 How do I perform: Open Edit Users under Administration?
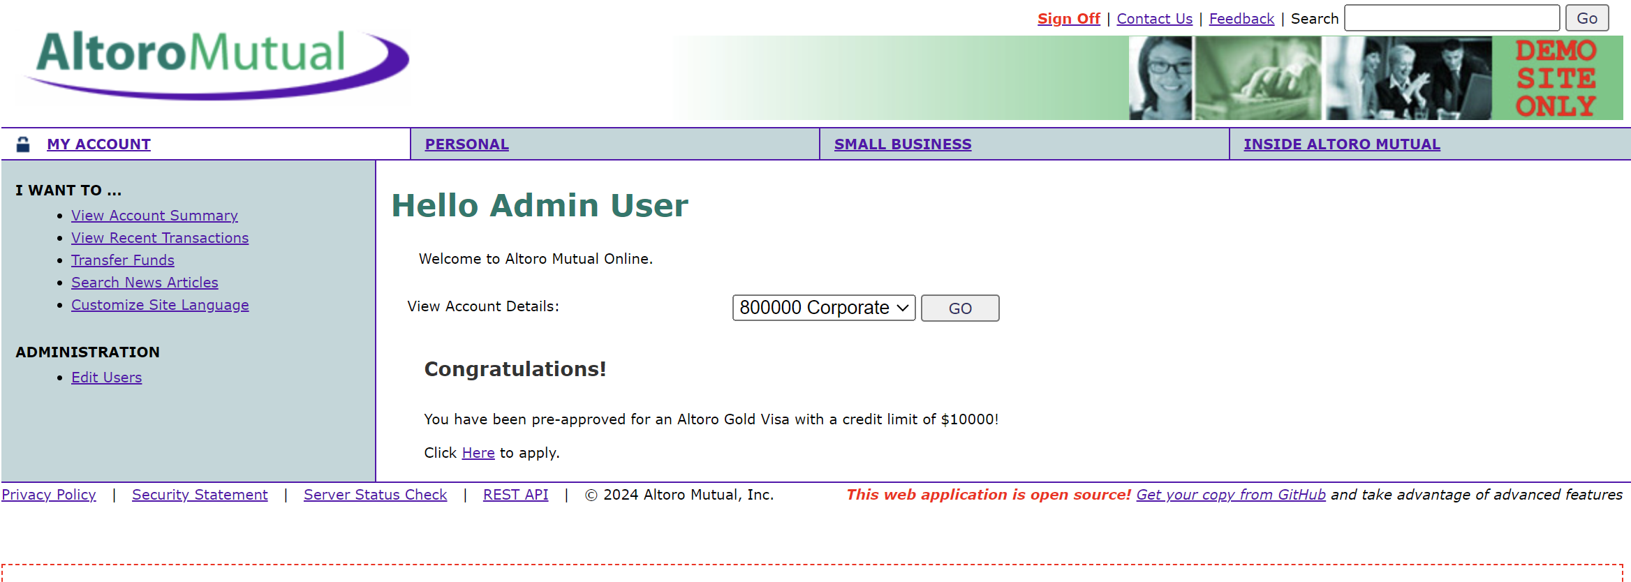[106, 378]
